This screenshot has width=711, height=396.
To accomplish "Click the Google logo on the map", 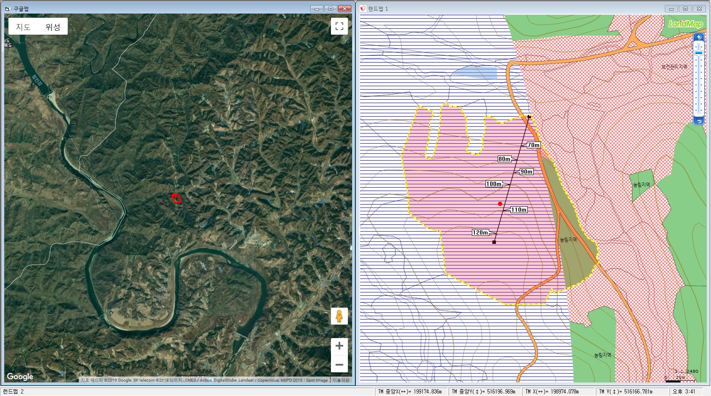I will (x=20, y=376).
